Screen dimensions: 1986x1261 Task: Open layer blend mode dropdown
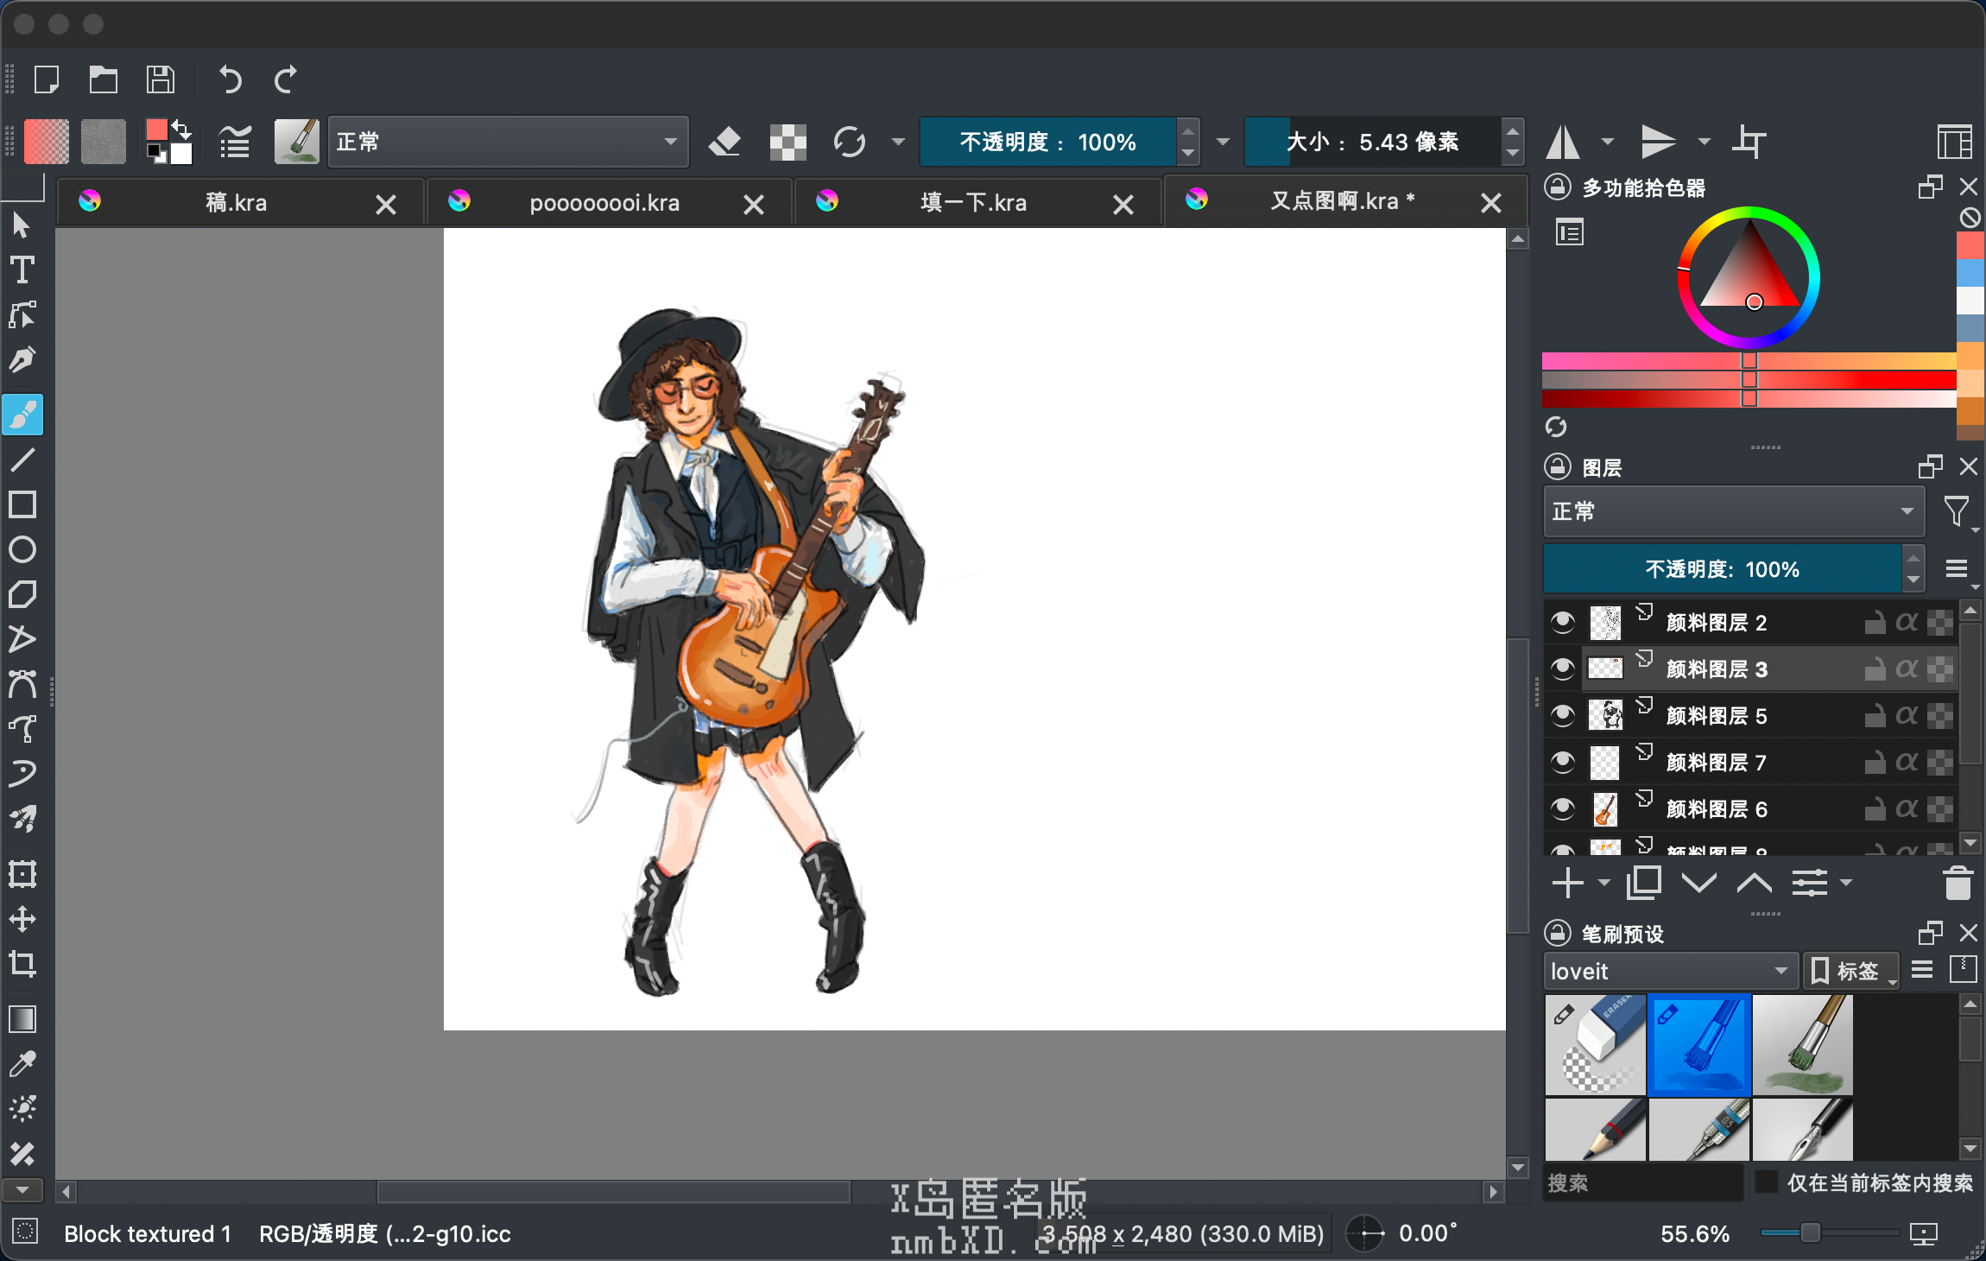tap(1733, 511)
